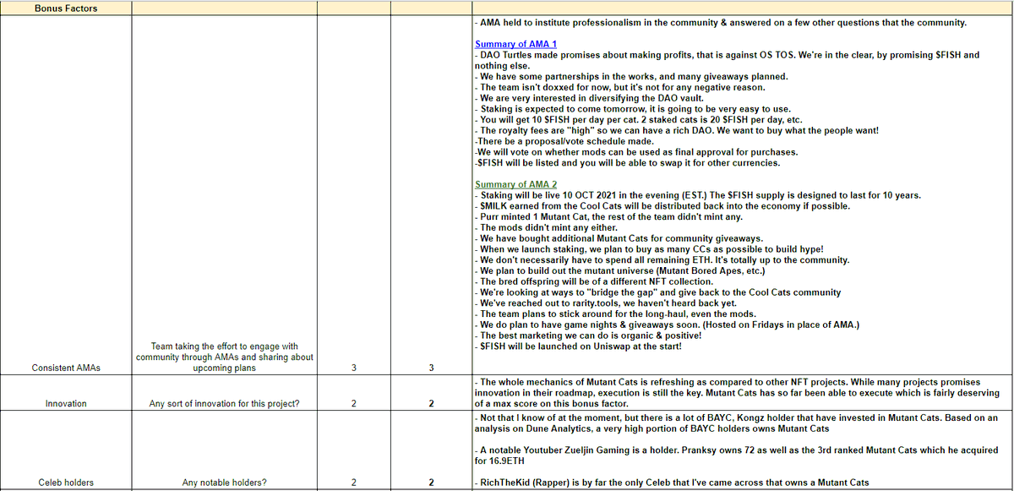Click 'build out the mutant universe' line
1014x491 pixels.
point(619,270)
